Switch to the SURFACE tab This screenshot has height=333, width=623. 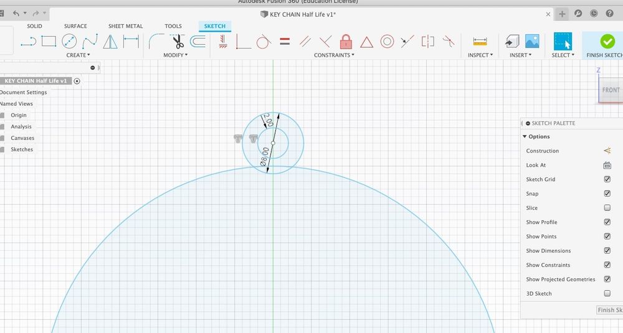point(75,26)
